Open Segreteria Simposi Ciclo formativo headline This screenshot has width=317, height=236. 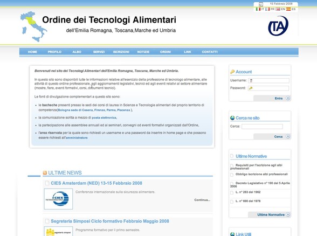(110, 221)
